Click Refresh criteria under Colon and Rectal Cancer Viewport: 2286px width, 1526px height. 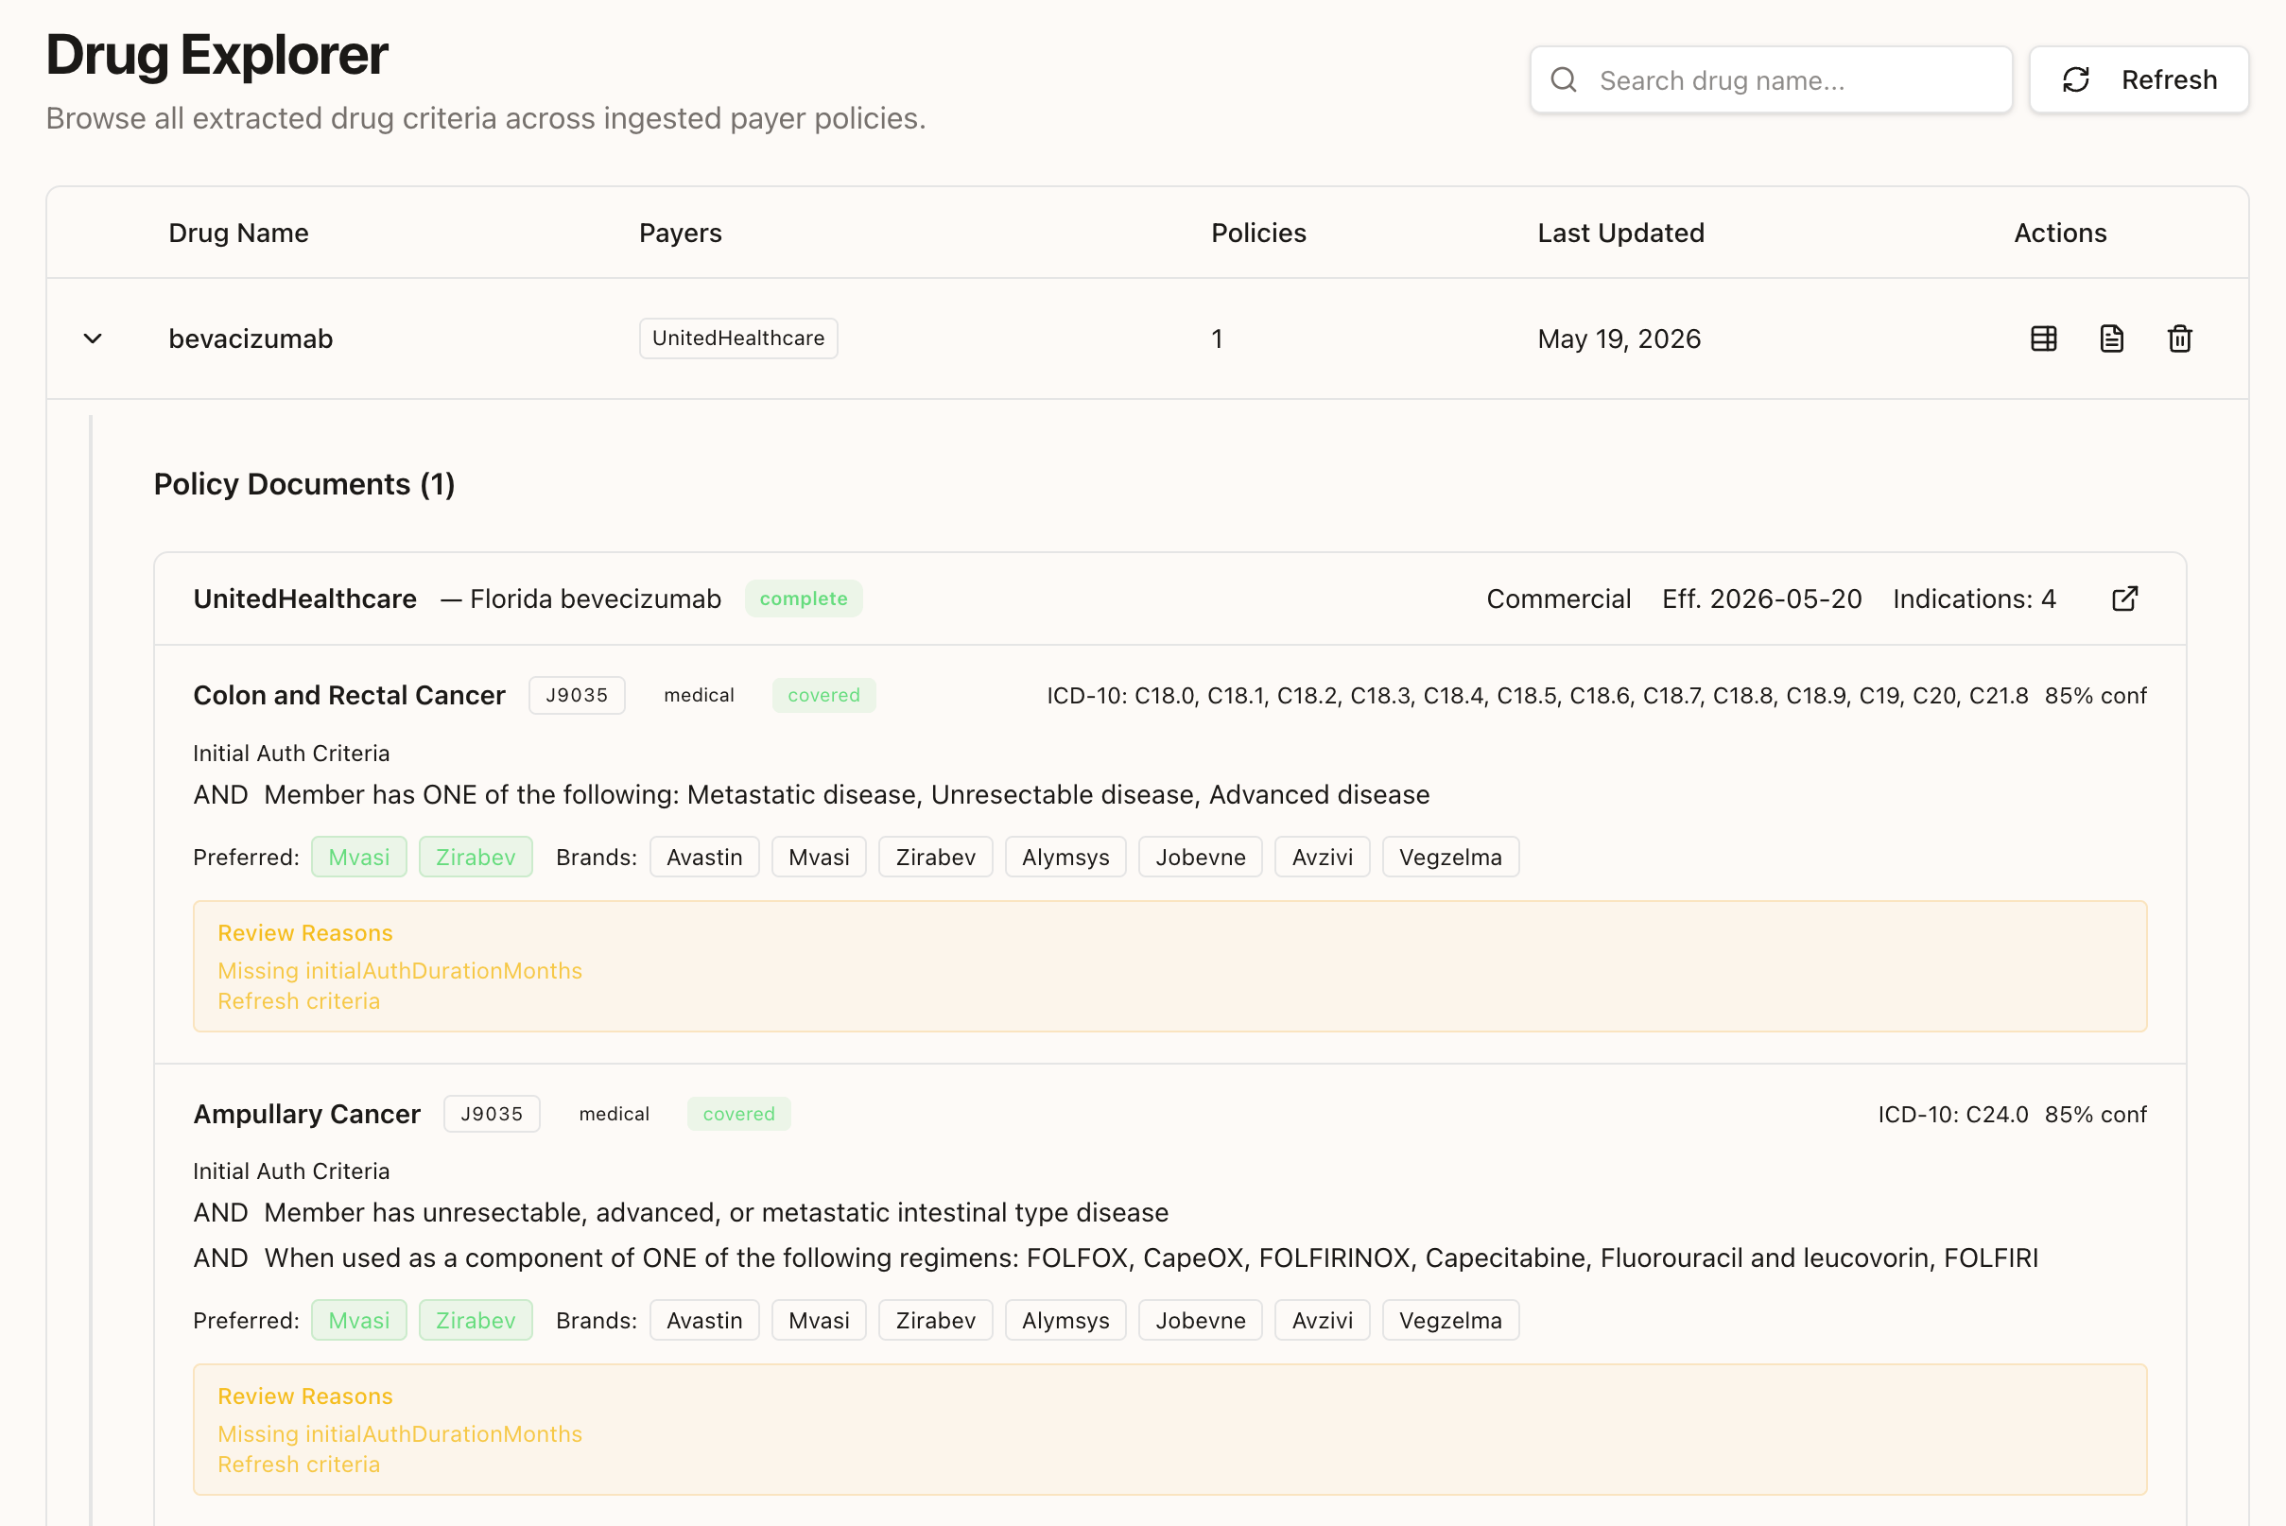(x=299, y=1001)
